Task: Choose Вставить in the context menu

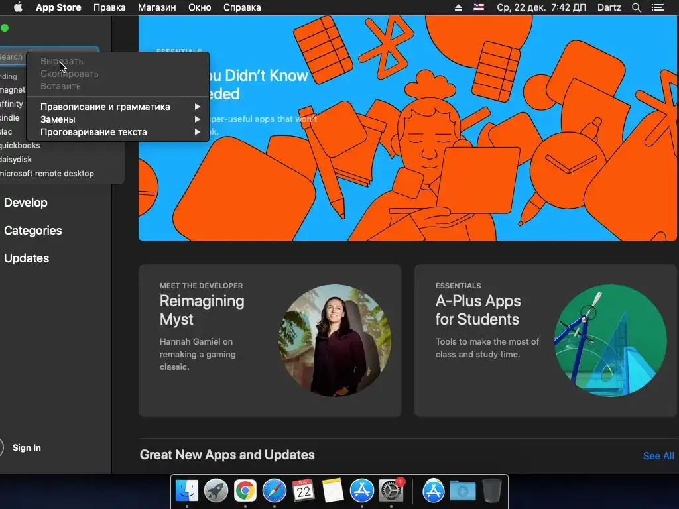Action: point(117,86)
